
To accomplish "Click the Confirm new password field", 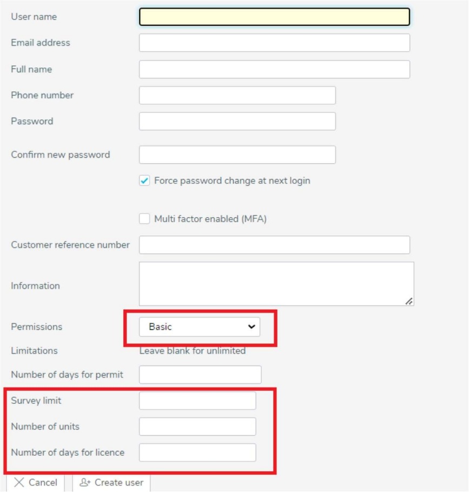I will point(237,155).
